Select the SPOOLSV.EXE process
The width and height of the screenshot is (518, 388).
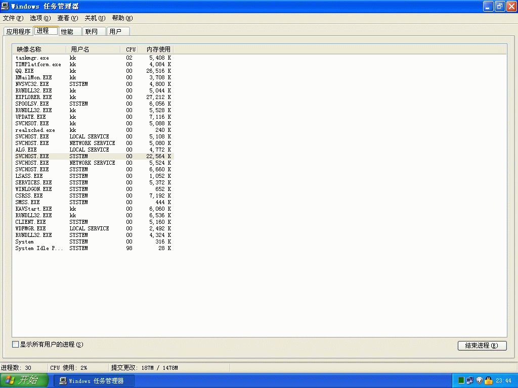[x=93, y=104]
